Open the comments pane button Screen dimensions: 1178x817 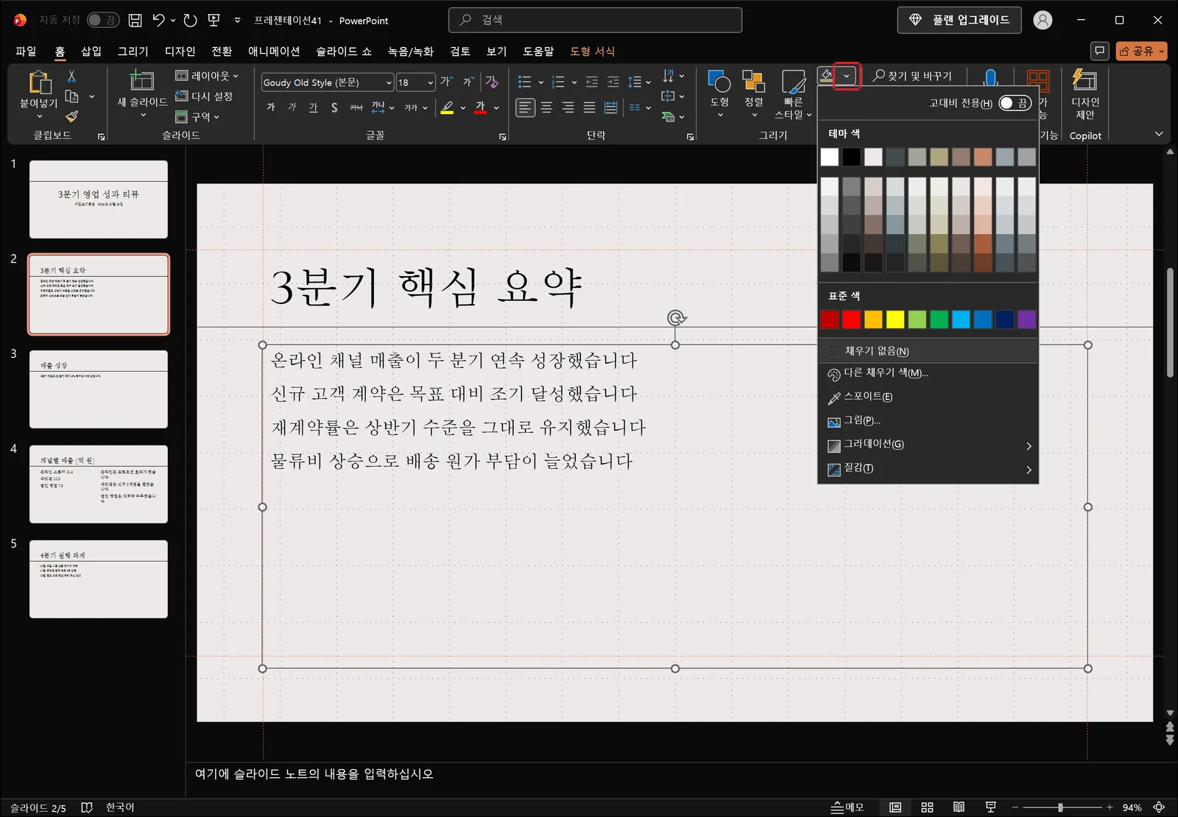point(1099,51)
